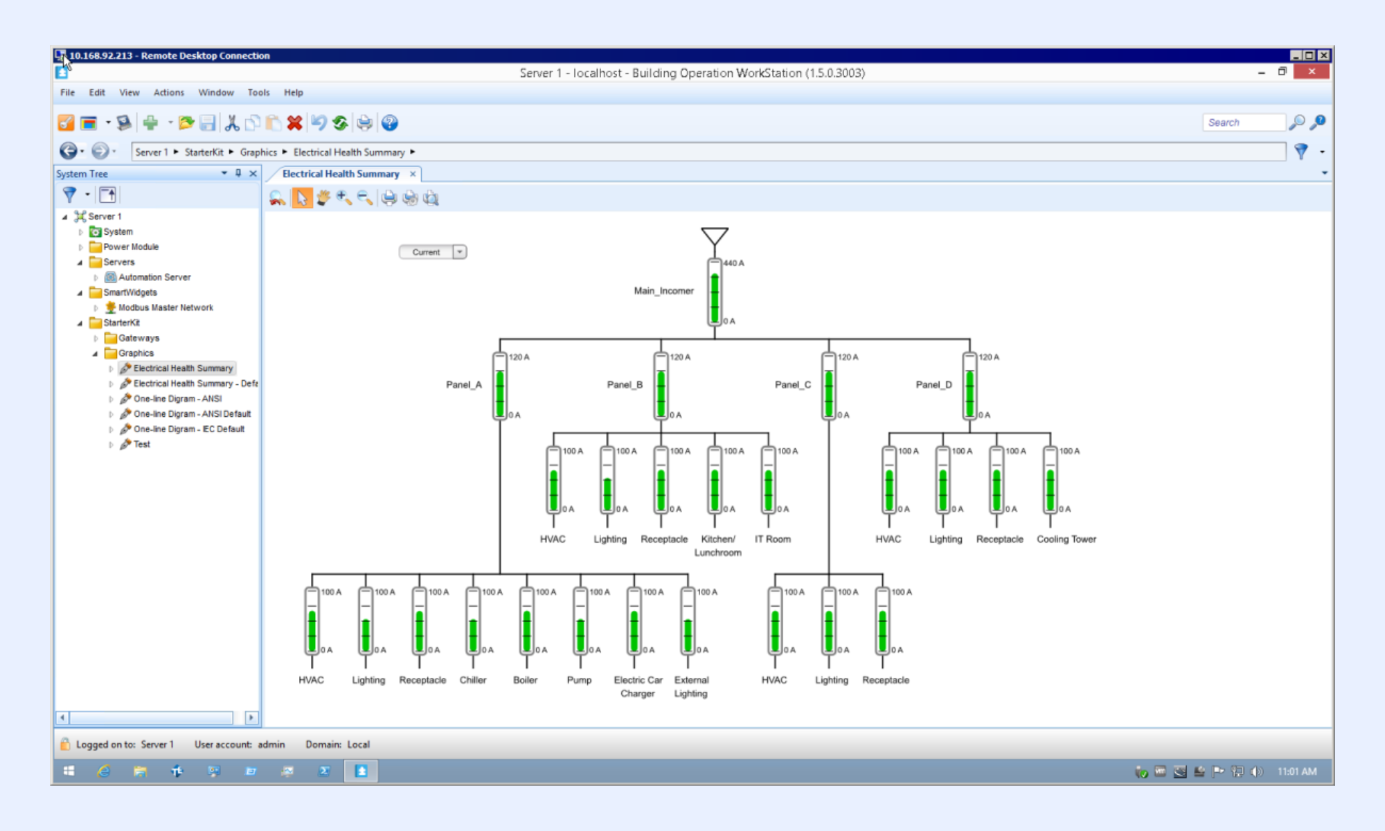Click the orange key log-off icon

(x=66, y=123)
